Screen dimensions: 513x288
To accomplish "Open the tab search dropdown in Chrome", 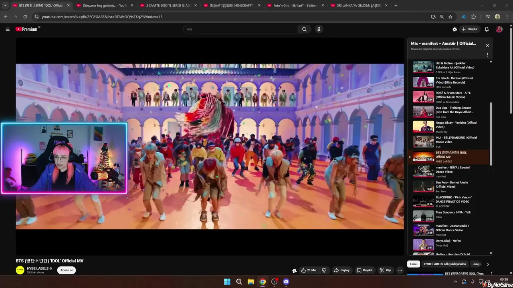I will (5, 5).
